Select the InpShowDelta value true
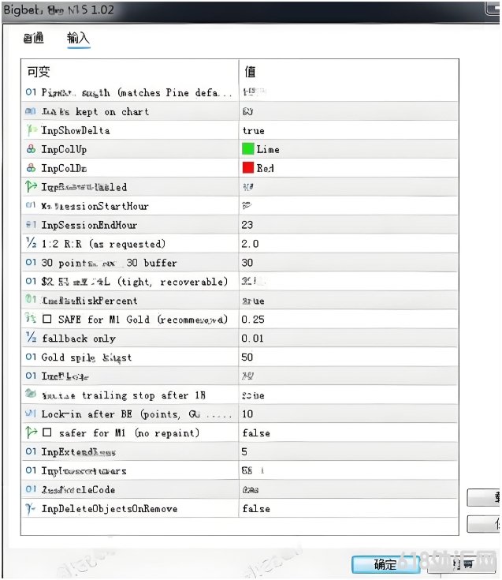This screenshot has height=580, width=502. coord(254,131)
